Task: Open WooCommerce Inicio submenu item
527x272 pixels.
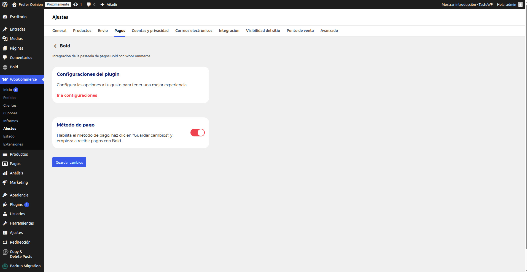Action: [x=7, y=90]
